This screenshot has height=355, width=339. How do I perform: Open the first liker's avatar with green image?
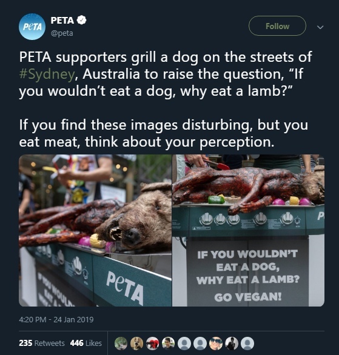pos(121,343)
